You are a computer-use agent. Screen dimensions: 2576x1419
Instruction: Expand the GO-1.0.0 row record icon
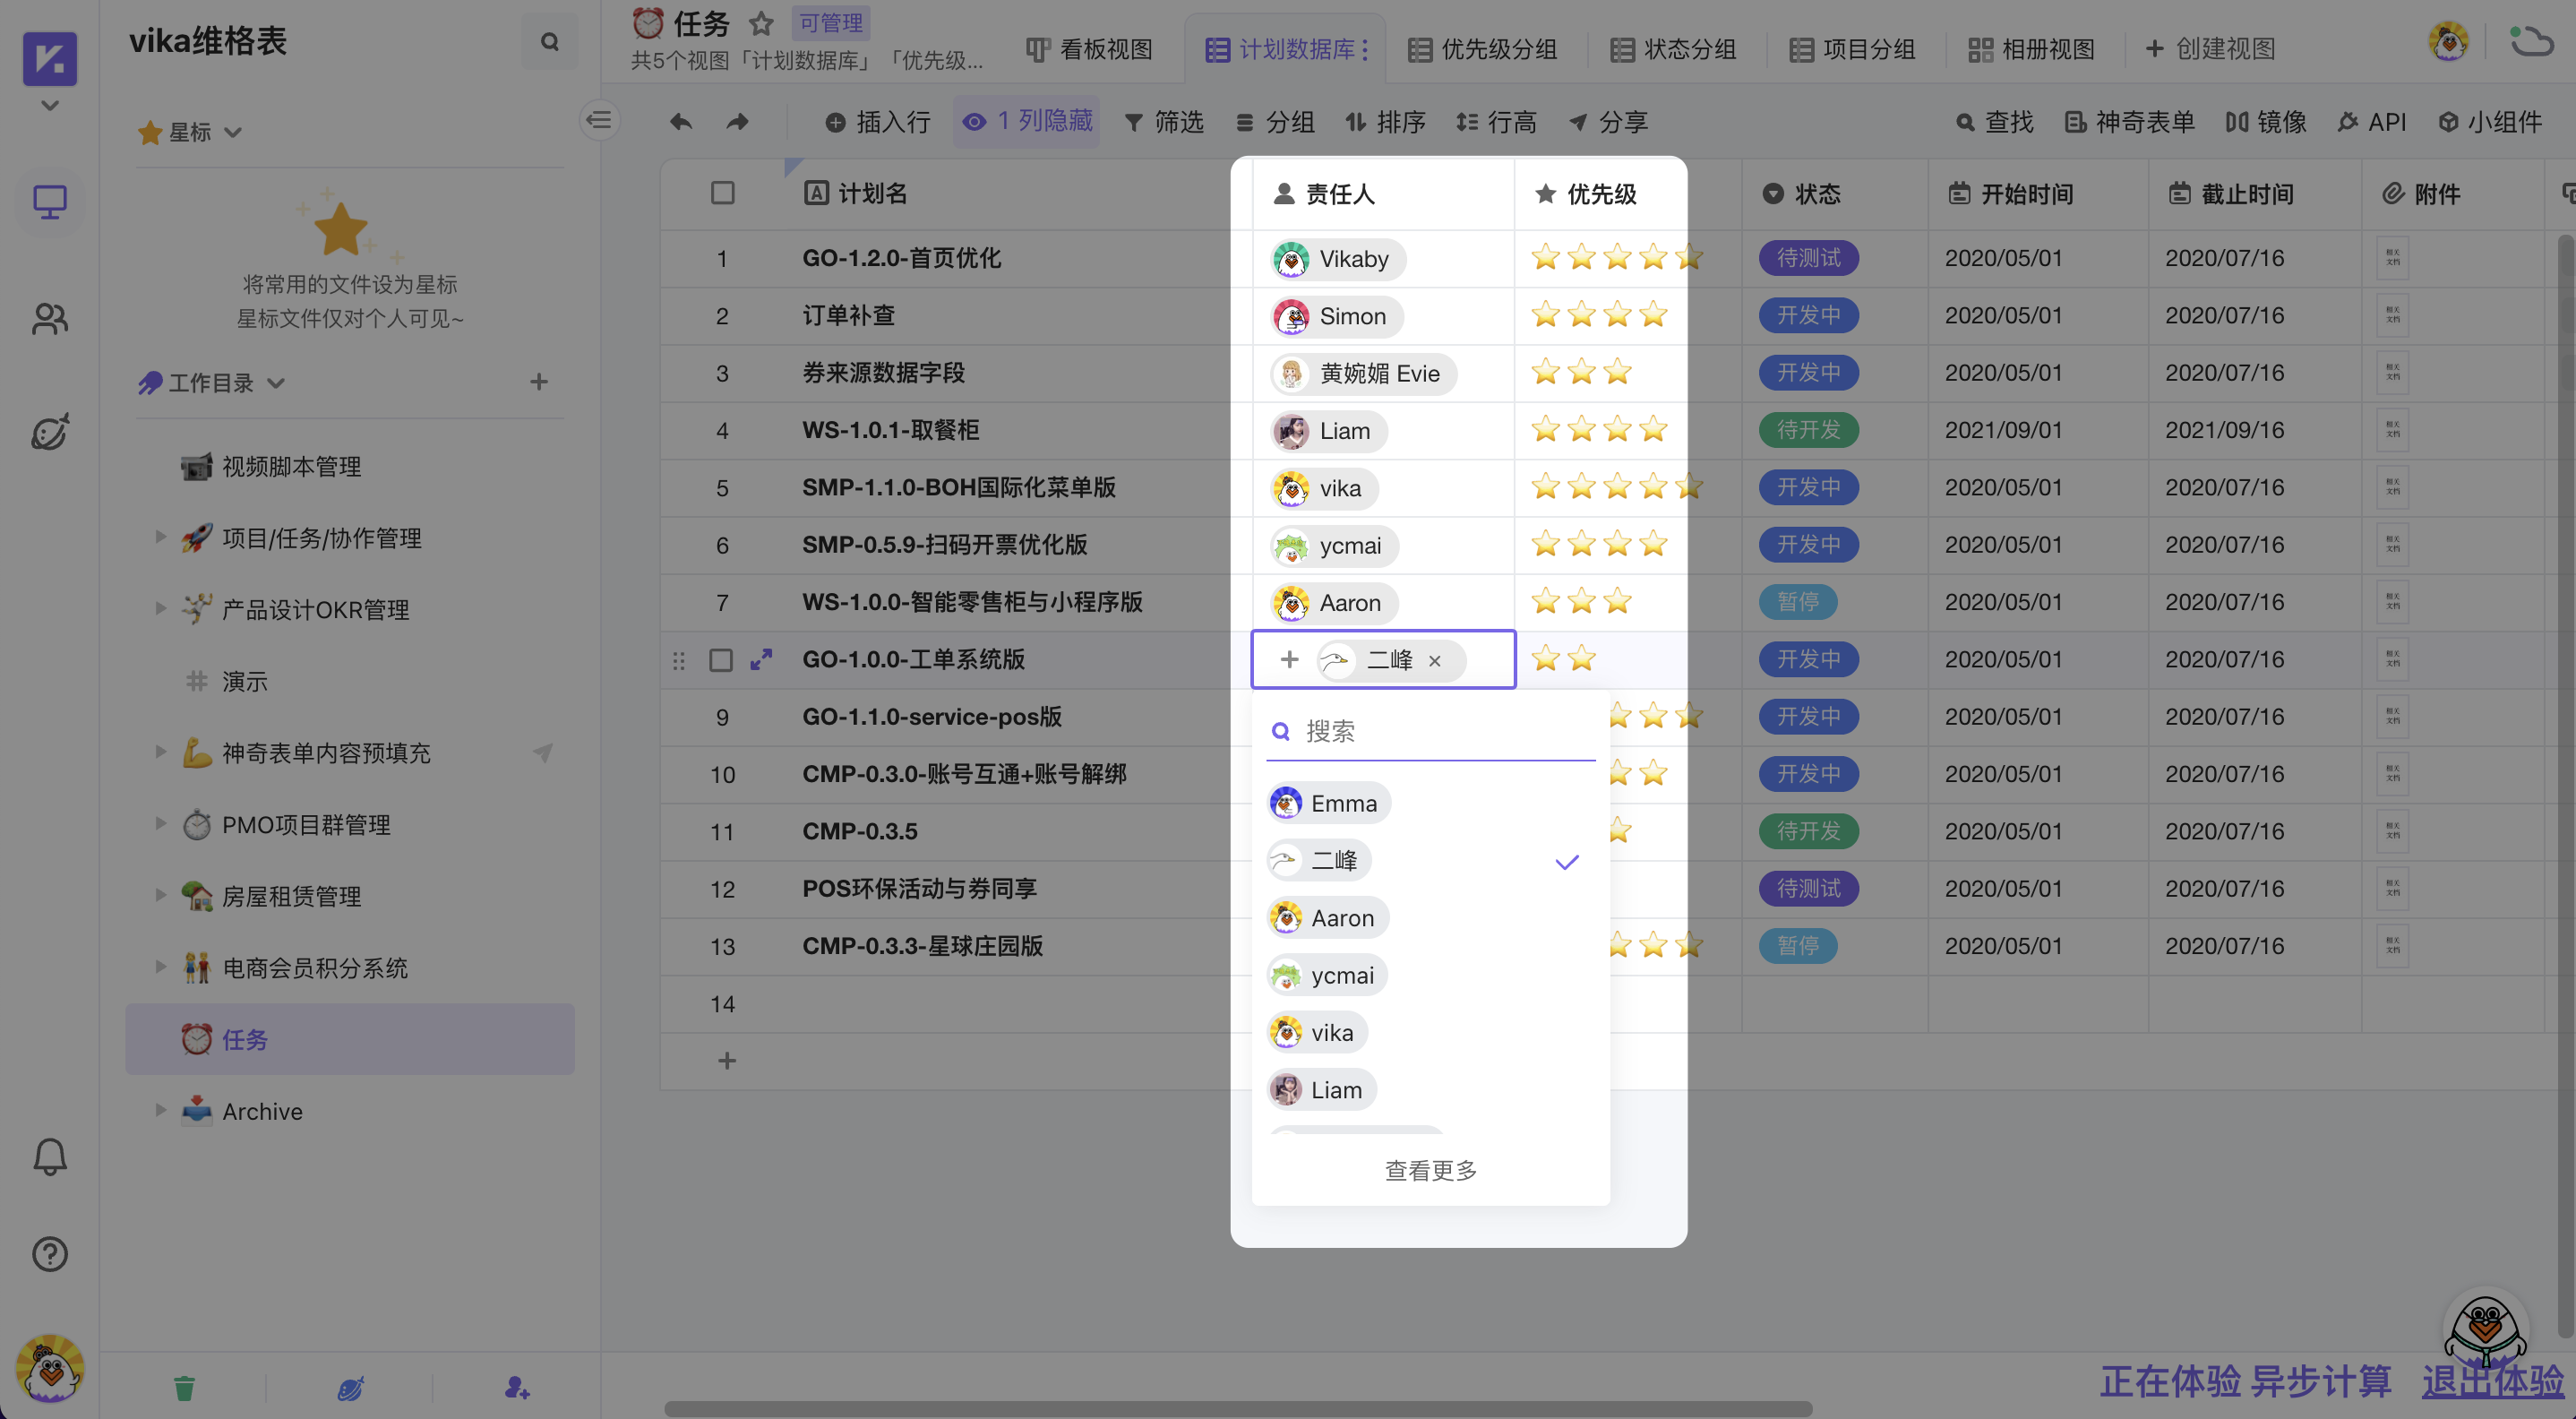(x=761, y=659)
